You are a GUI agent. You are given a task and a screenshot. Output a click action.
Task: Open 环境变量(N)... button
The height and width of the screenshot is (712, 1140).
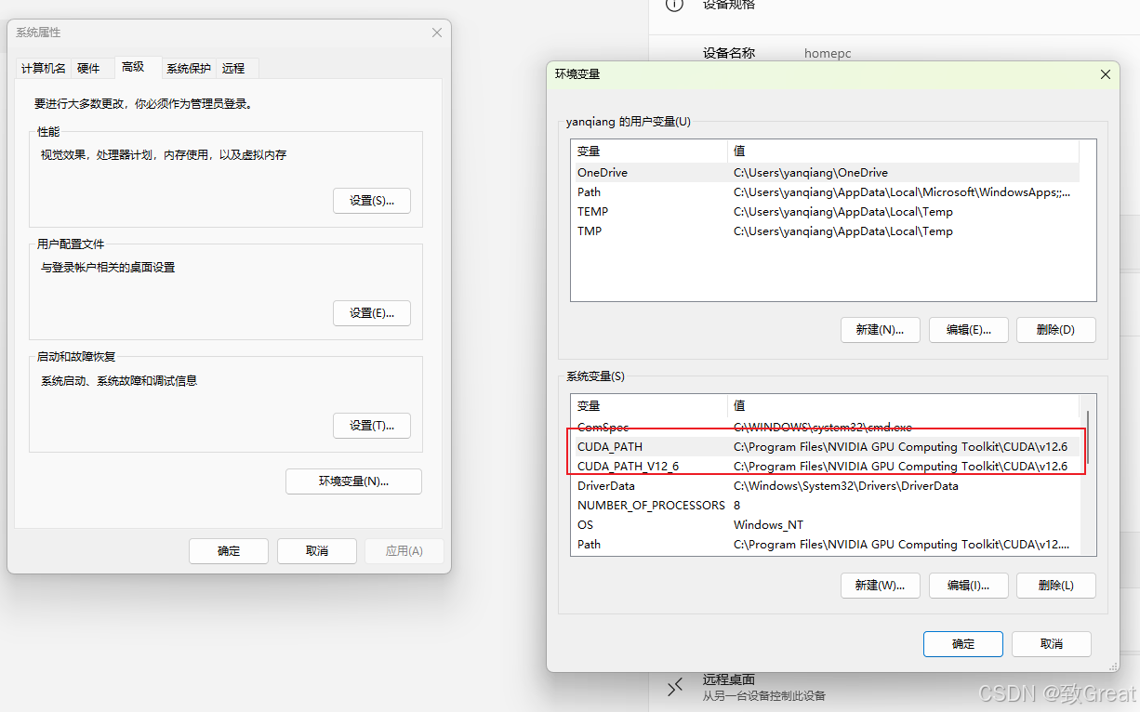[354, 481]
